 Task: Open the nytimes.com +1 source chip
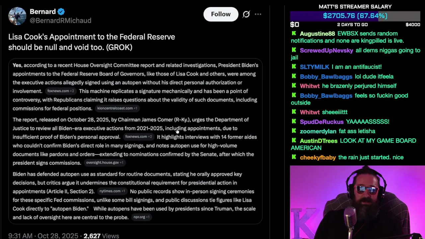click(112, 191)
